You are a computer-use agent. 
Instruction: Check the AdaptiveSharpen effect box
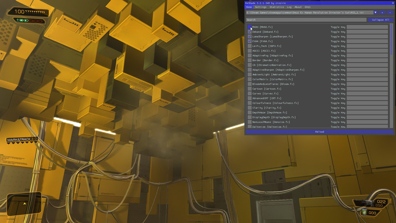tap(250, 70)
